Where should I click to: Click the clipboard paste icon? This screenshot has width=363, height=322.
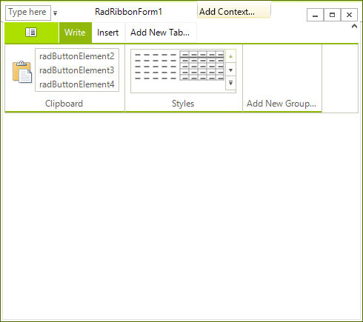[22, 72]
